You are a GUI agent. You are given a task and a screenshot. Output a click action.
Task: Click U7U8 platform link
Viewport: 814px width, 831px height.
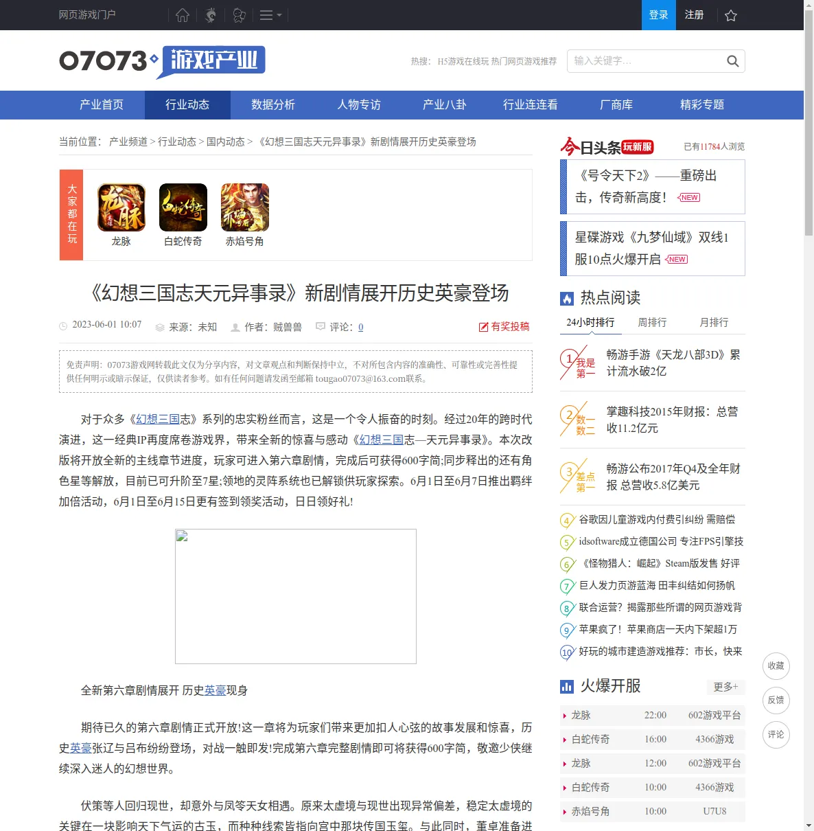pos(714,812)
